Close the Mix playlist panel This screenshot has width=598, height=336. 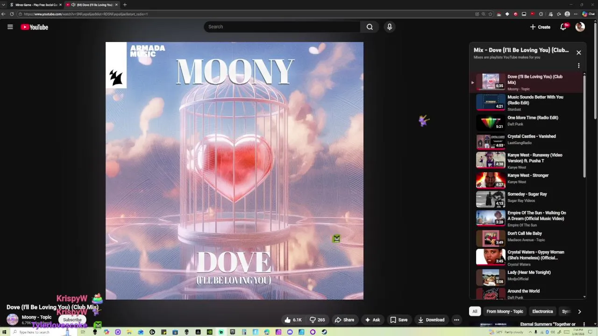[x=578, y=53]
